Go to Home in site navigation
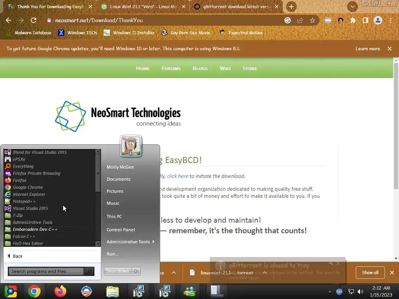Image resolution: width=399 pixels, height=299 pixels. (143, 69)
